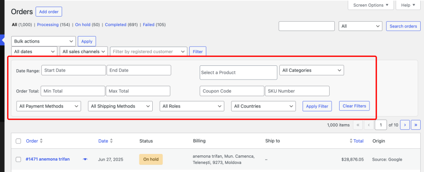
Task: Sort orders by Order column arrows
Action: [41, 141]
